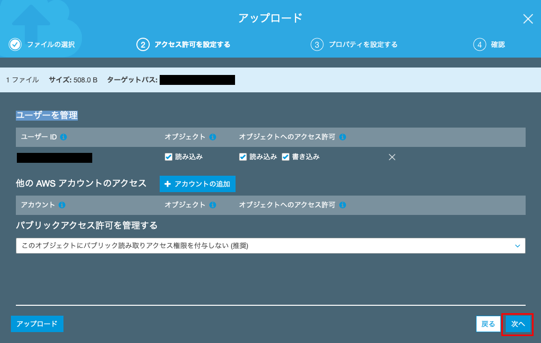Click the アップロード button
The height and width of the screenshot is (343, 541).
(x=37, y=324)
